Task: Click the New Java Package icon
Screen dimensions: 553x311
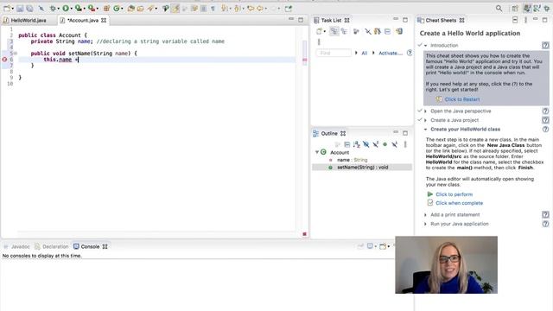Action: (x=106, y=8)
